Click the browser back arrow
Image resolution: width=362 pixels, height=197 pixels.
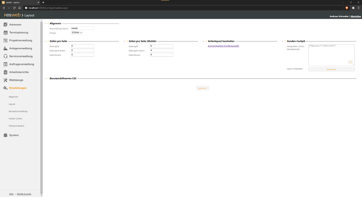tap(4, 8)
